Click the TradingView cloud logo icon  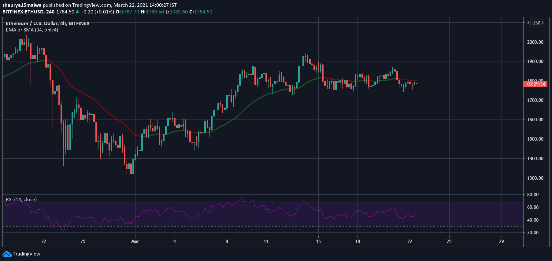(x=7, y=254)
